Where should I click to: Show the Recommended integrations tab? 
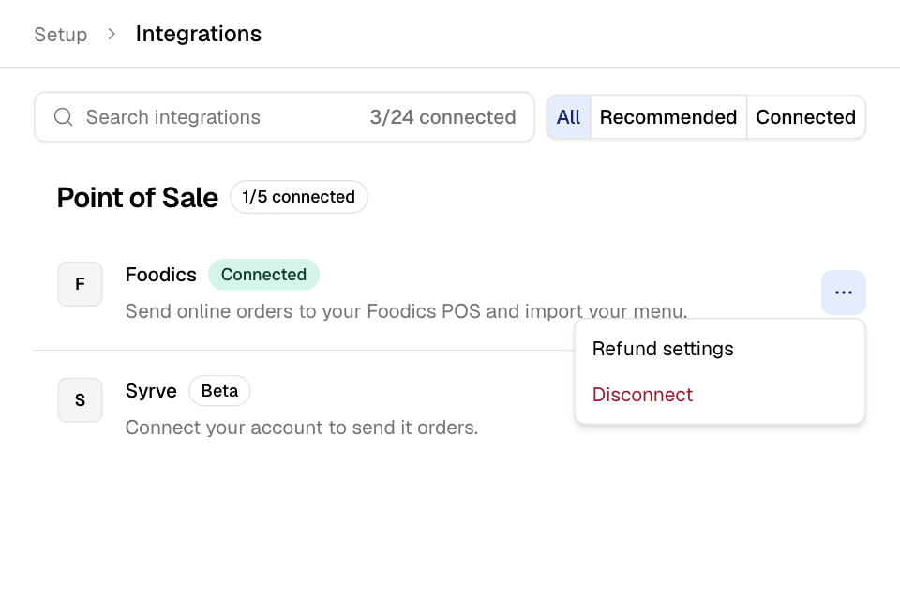(x=668, y=117)
